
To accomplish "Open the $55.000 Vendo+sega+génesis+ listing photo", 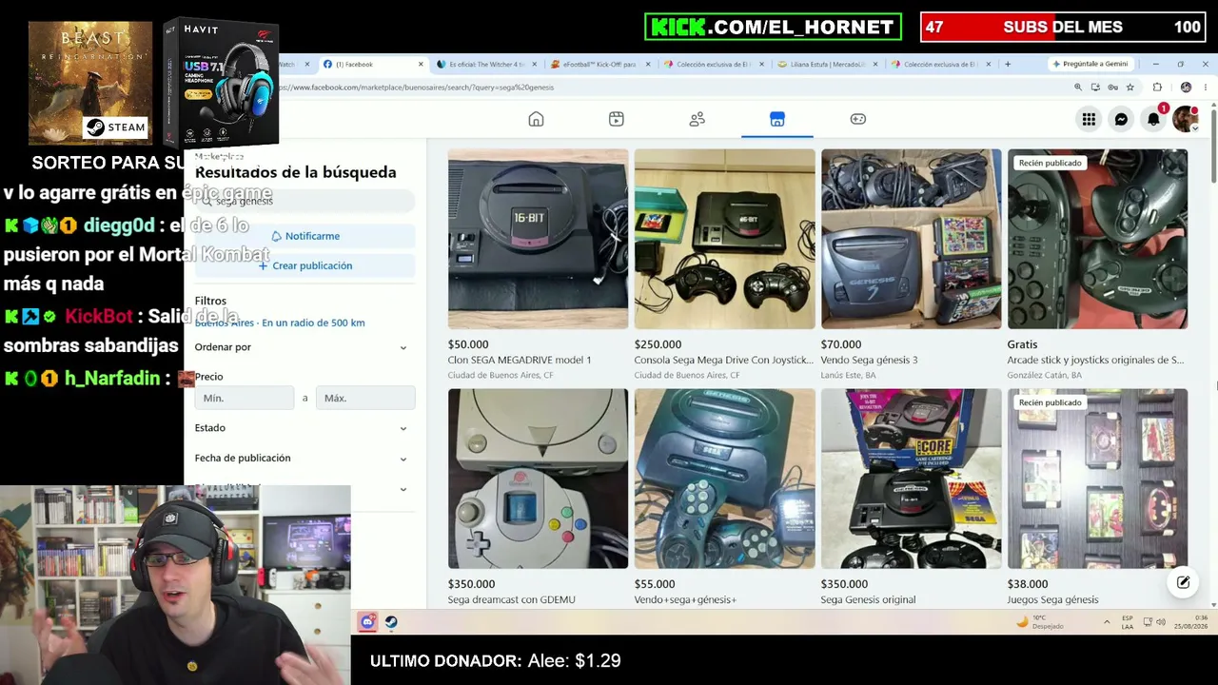I will coord(725,479).
